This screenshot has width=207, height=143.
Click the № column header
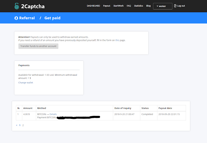point(18,108)
